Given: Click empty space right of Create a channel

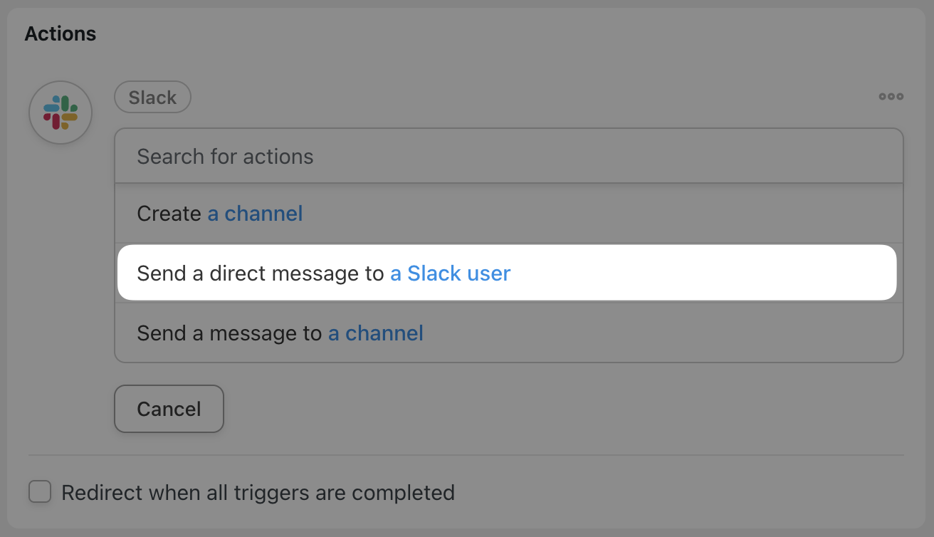Looking at the screenshot, I should [x=602, y=214].
